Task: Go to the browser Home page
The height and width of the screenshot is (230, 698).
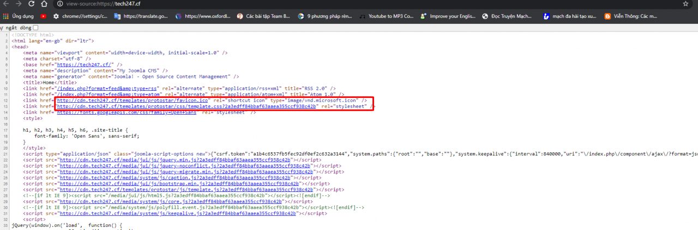Action: pyautogui.click(x=44, y=4)
